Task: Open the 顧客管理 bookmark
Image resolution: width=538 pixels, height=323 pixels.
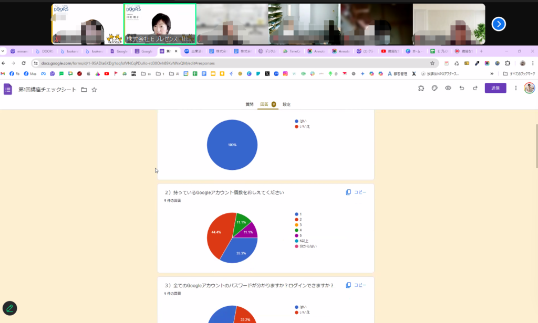Action: click(x=397, y=73)
